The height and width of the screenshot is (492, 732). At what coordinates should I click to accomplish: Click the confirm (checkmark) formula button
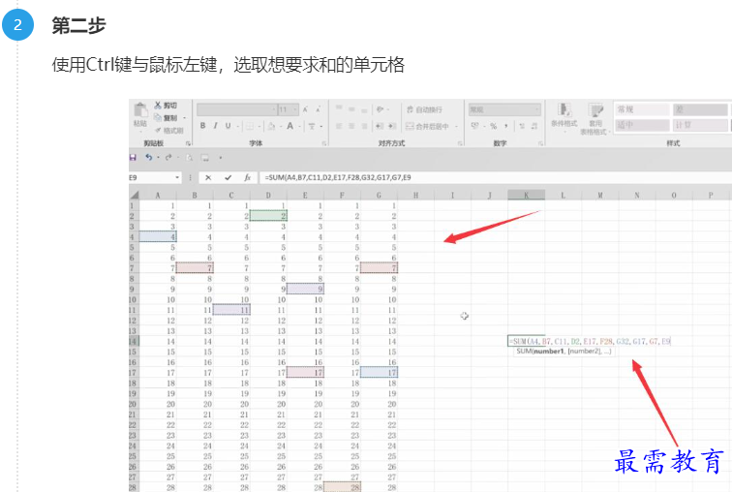(228, 177)
